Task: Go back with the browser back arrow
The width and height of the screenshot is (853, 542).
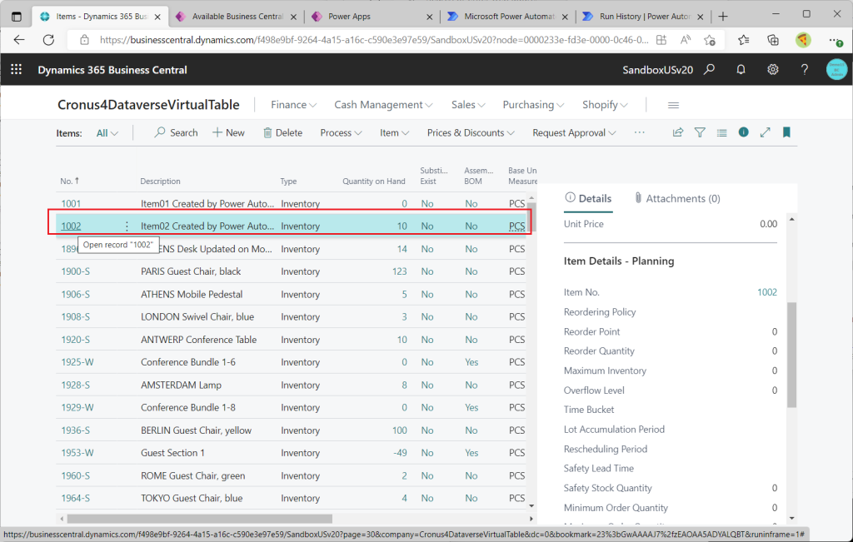Action: pos(19,40)
